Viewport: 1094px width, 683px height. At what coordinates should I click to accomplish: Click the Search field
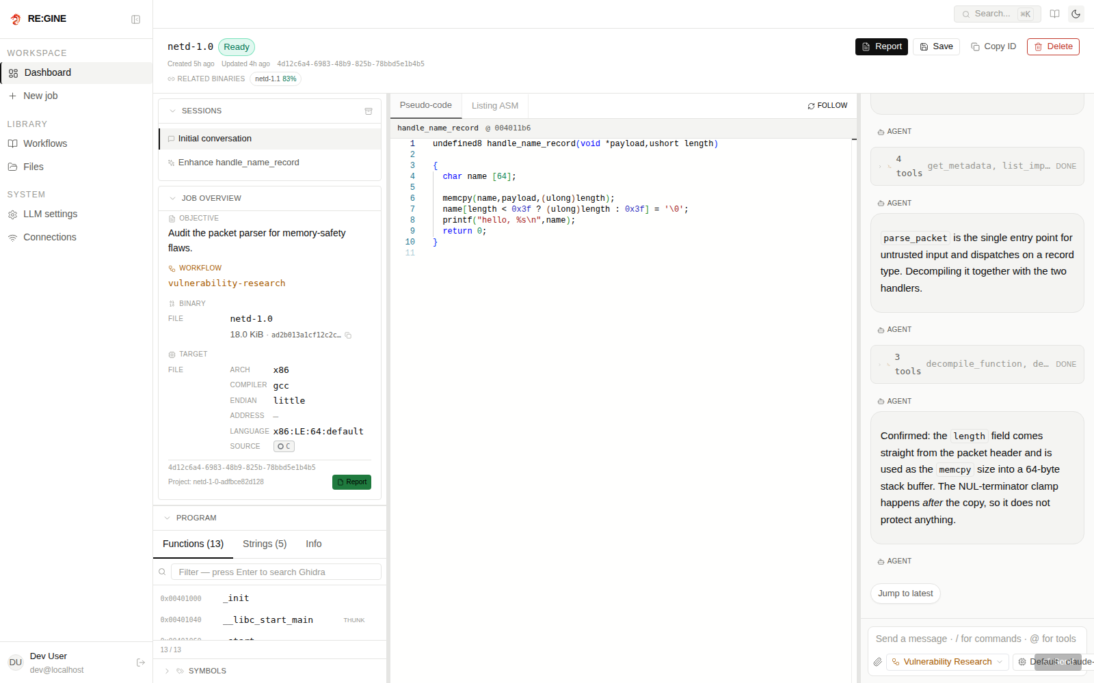pos(997,14)
